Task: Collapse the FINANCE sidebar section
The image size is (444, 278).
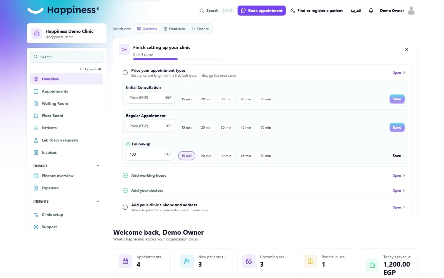Action: [x=98, y=166]
